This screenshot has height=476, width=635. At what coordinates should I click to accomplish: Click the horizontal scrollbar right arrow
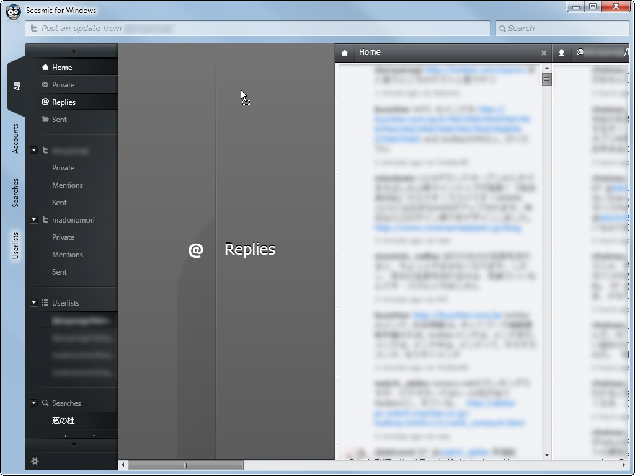coord(624,465)
